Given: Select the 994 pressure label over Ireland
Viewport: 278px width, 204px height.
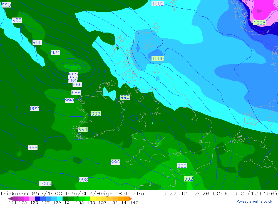Looking at the screenshot, I should click(83, 129).
